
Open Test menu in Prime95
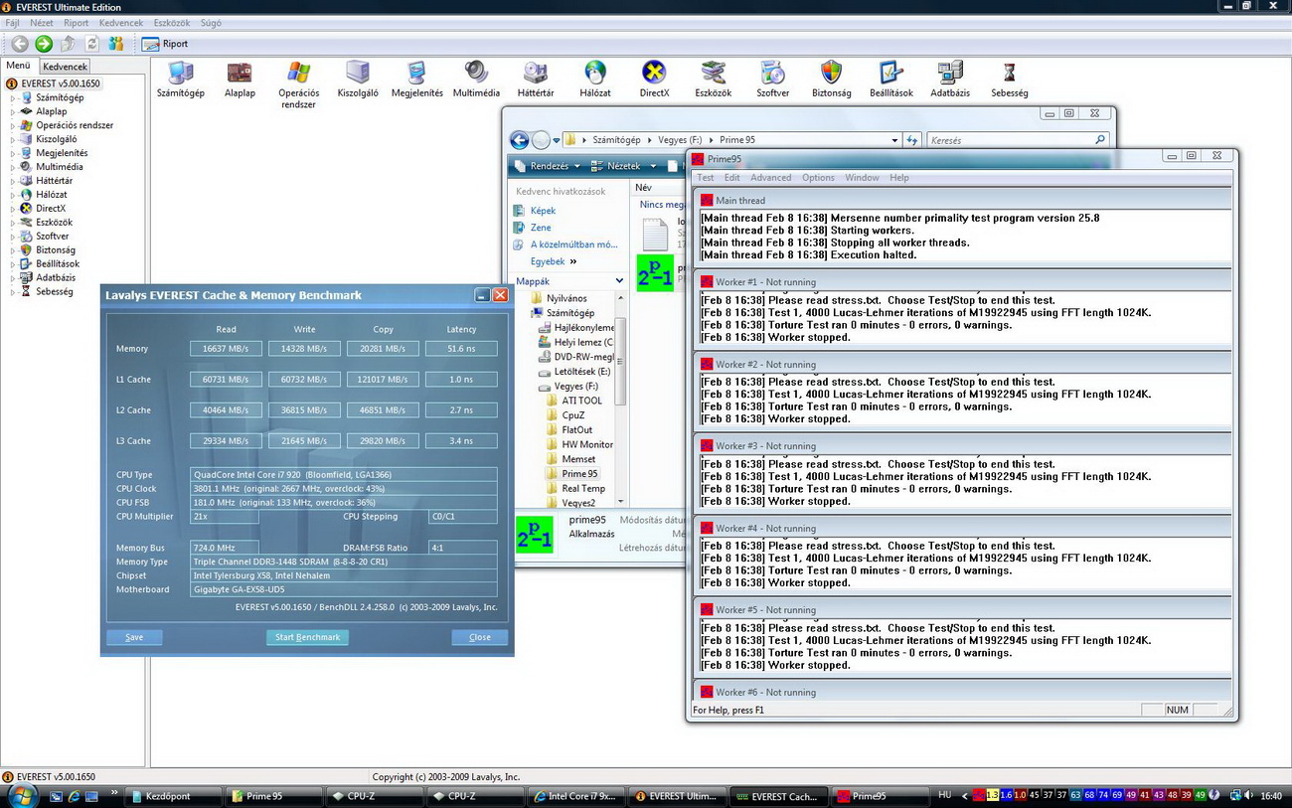pyautogui.click(x=705, y=178)
